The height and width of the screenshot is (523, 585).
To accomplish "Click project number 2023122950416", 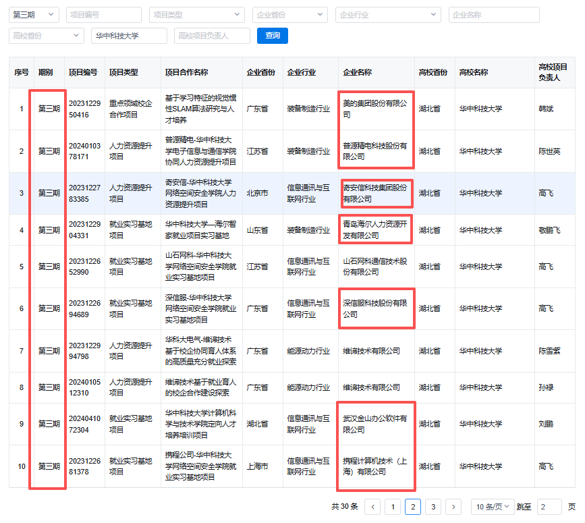I will [x=85, y=109].
